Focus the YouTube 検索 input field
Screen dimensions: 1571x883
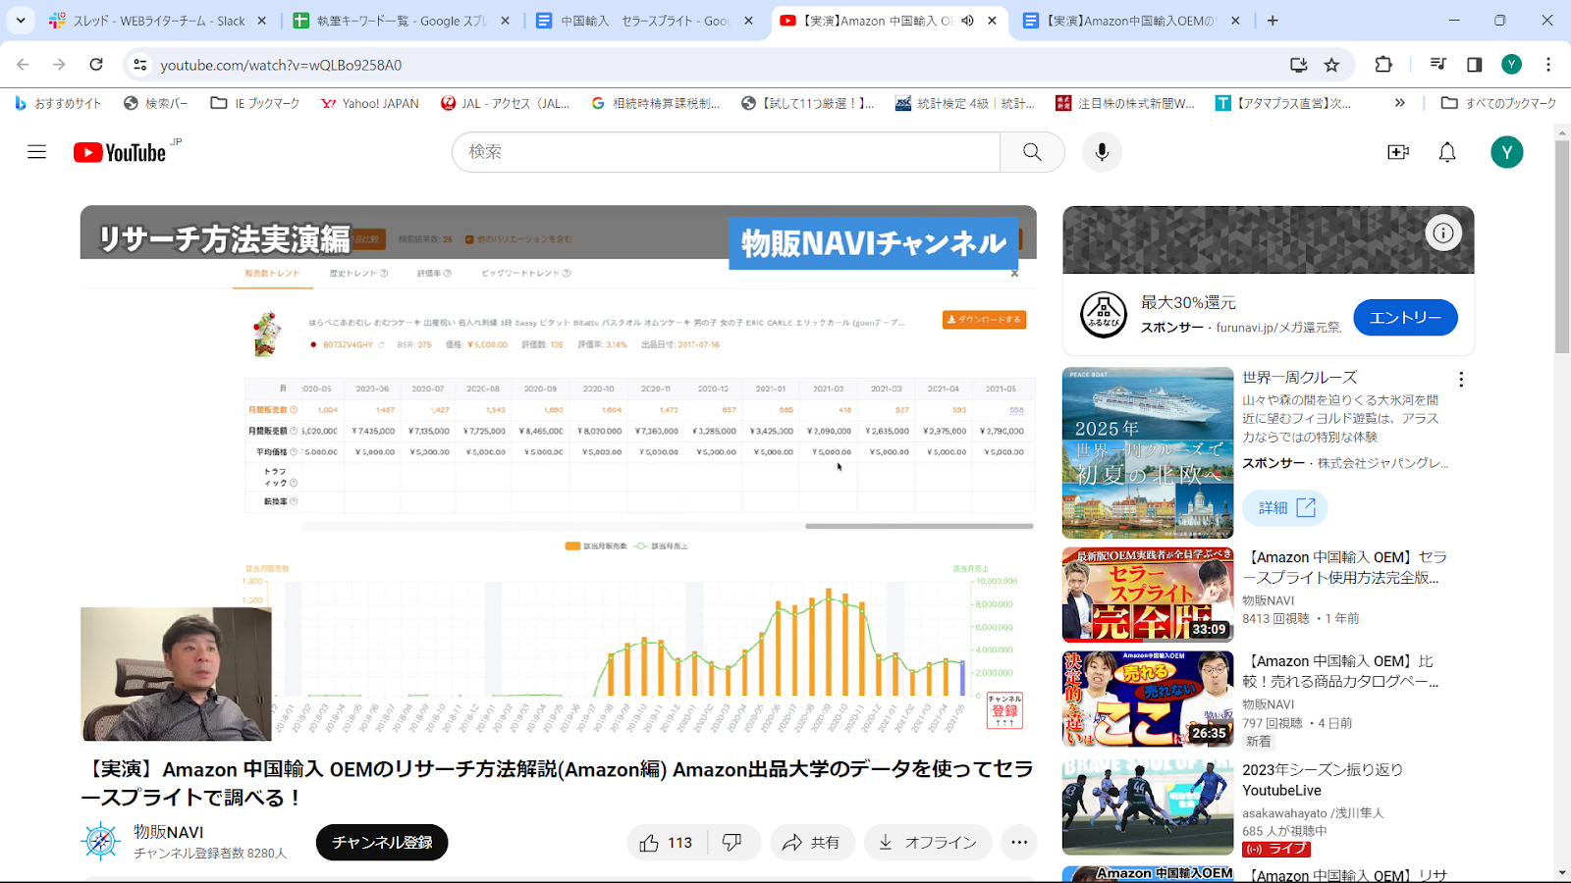point(727,152)
